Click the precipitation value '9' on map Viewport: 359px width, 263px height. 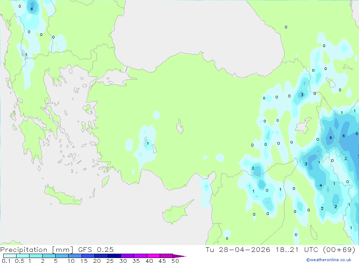point(331,137)
